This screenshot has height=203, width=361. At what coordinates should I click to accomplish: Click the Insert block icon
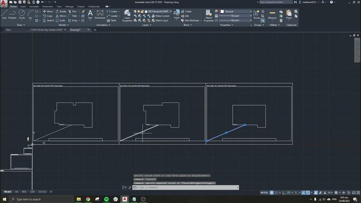click(x=177, y=15)
